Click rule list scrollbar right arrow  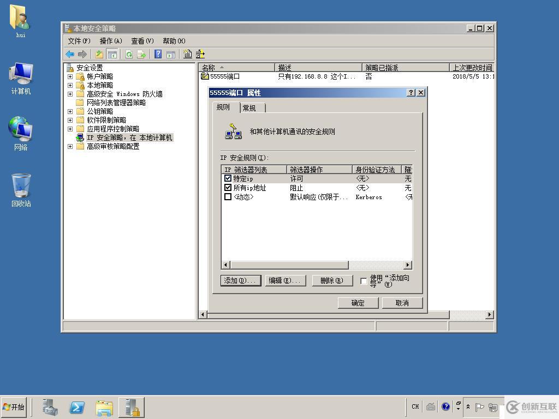[408, 265]
